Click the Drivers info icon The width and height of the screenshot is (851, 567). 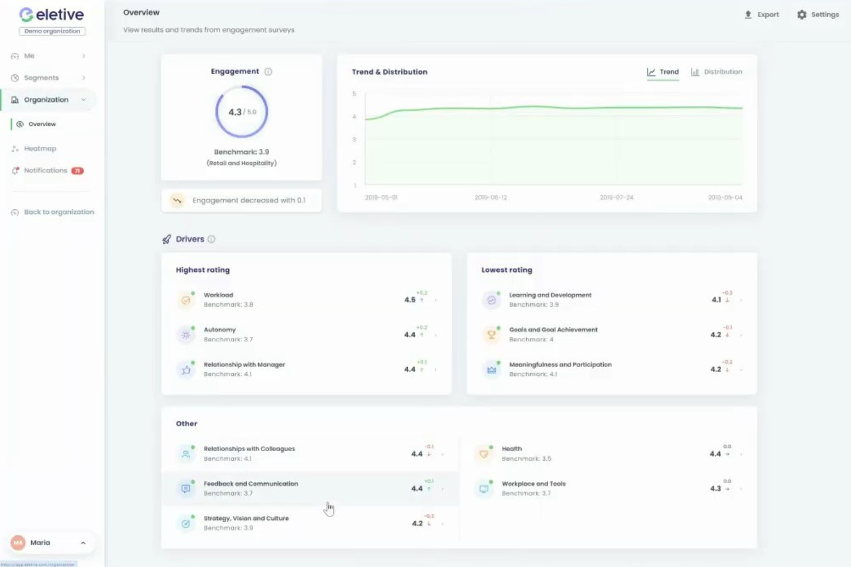[x=211, y=240]
